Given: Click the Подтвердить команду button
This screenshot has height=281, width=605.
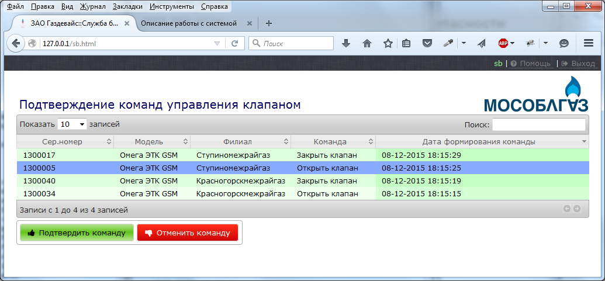Looking at the screenshot, I should tap(77, 233).
